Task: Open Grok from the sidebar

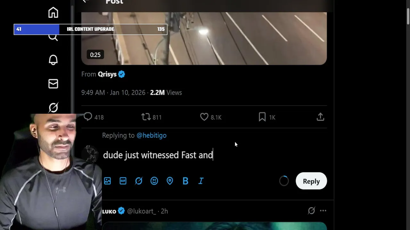Action: coord(53,107)
